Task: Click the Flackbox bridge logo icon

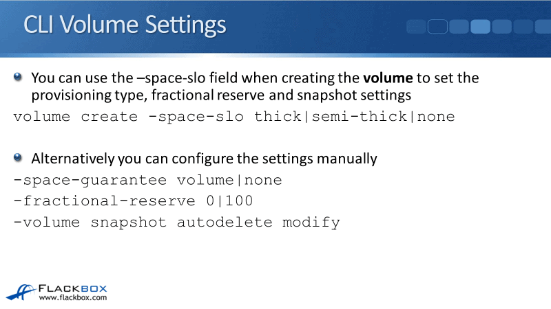Action: point(21,290)
